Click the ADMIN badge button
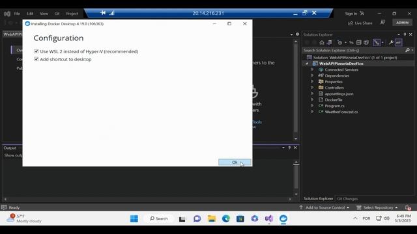417x234 pixels. click(x=402, y=23)
